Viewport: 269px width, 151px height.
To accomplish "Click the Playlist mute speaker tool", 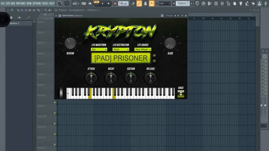I will pyautogui.click(x=30, y=10).
